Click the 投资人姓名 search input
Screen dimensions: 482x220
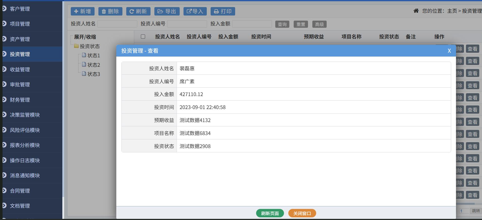click(117, 24)
